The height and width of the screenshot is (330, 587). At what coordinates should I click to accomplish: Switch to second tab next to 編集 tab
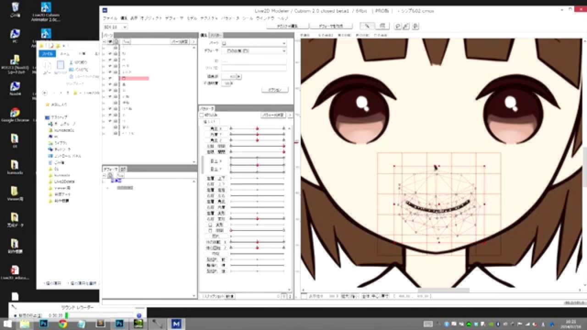point(216,35)
